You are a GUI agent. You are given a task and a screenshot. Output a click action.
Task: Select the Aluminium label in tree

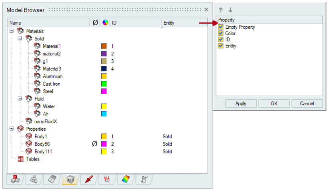click(53, 76)
